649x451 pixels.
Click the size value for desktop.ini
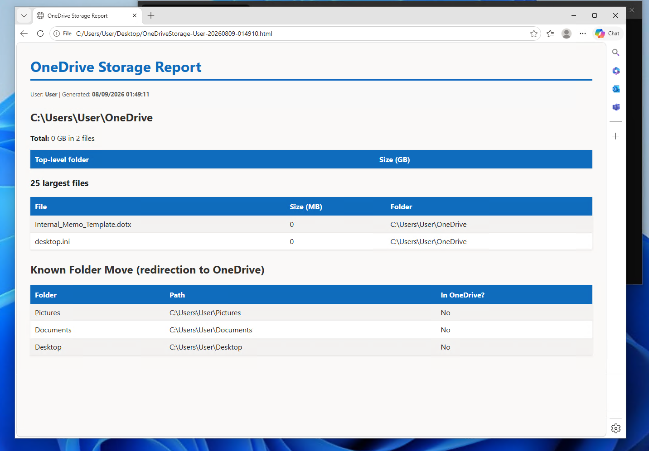[292, 242]
